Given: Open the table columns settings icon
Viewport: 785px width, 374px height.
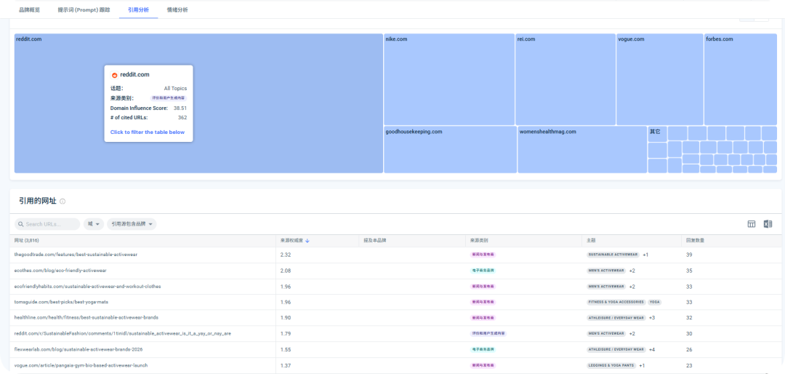Looking at the screenshot, I should pyautogui.click(x=752, y=224).
